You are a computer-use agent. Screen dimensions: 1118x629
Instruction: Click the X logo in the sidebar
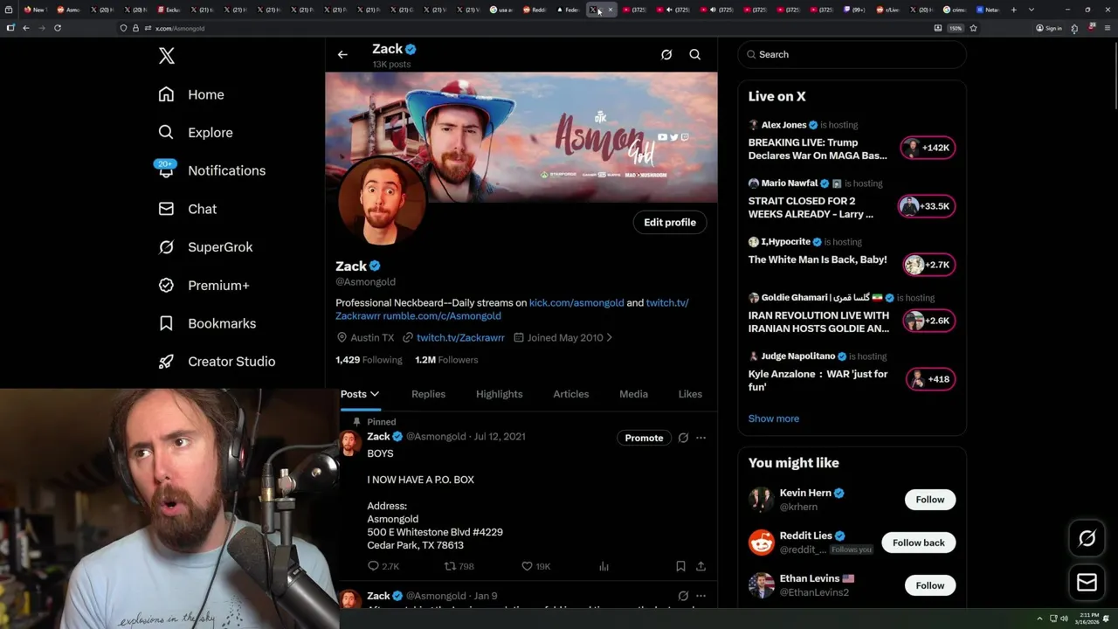[167, 56]
